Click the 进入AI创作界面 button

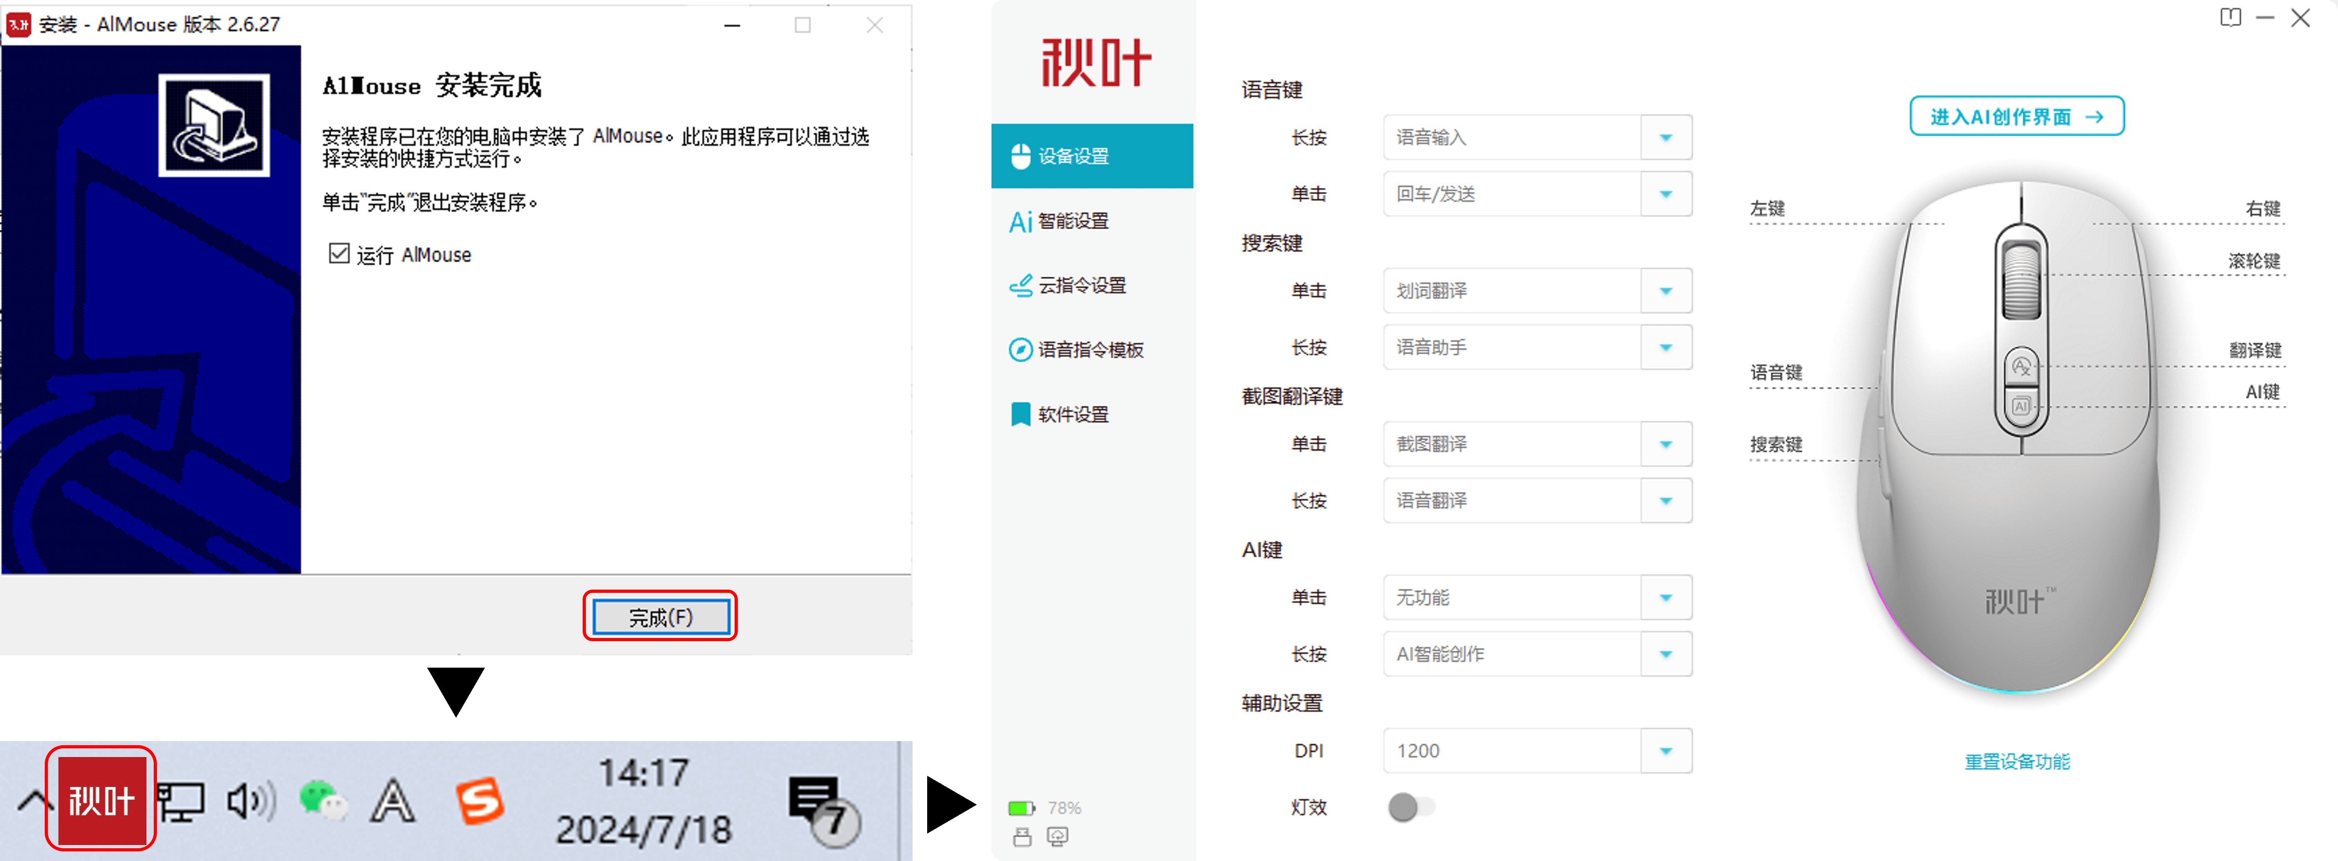[2017, 116]
